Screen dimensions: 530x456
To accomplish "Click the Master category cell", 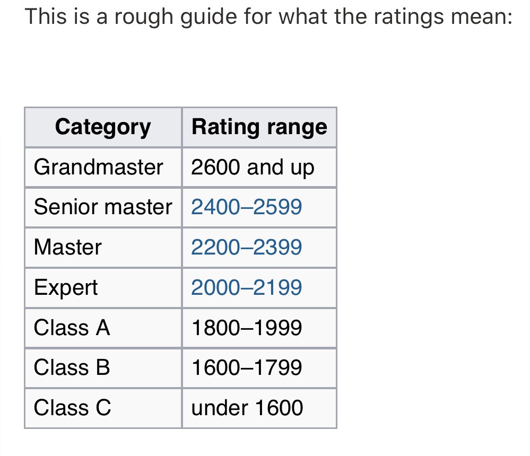I will pos(68,248).
